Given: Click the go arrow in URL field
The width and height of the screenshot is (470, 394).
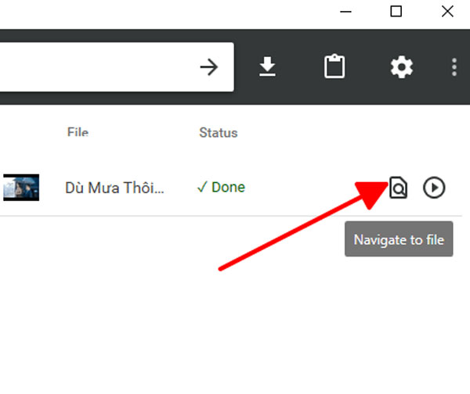Looking at the screenshot, I should (209, 67).
